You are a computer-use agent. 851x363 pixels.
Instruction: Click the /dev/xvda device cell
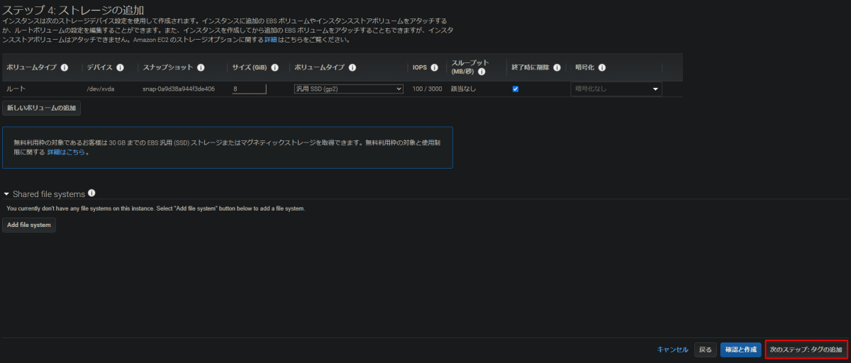tap(99, 89)
